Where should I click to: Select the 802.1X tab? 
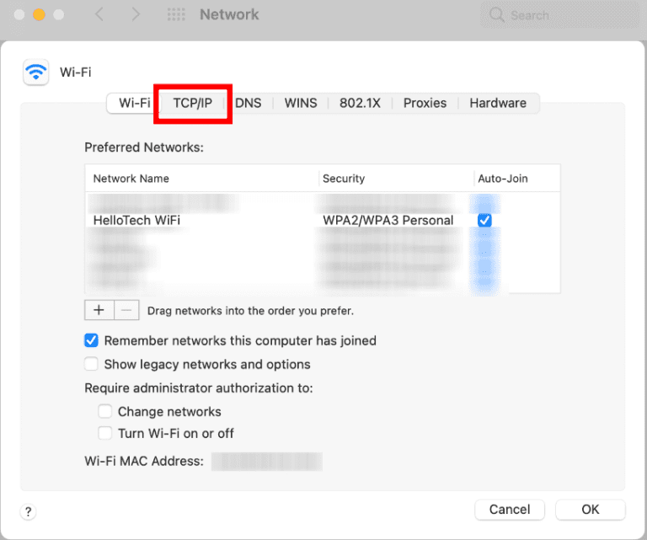[360, 103]
